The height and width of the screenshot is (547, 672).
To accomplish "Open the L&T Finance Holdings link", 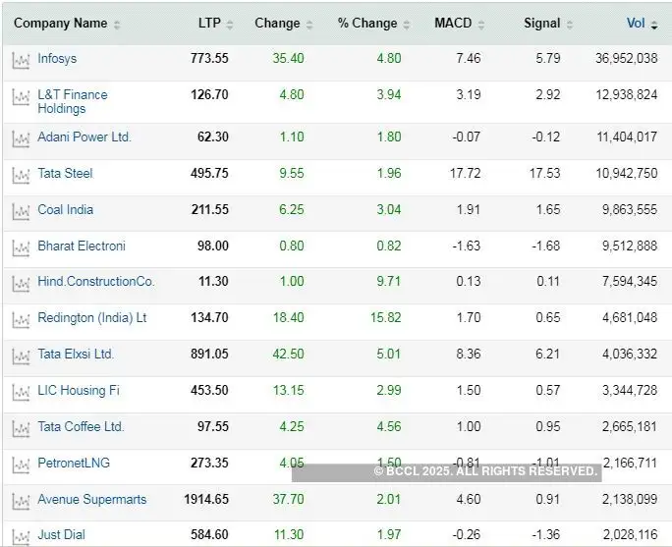I will [x=73, y=101].
